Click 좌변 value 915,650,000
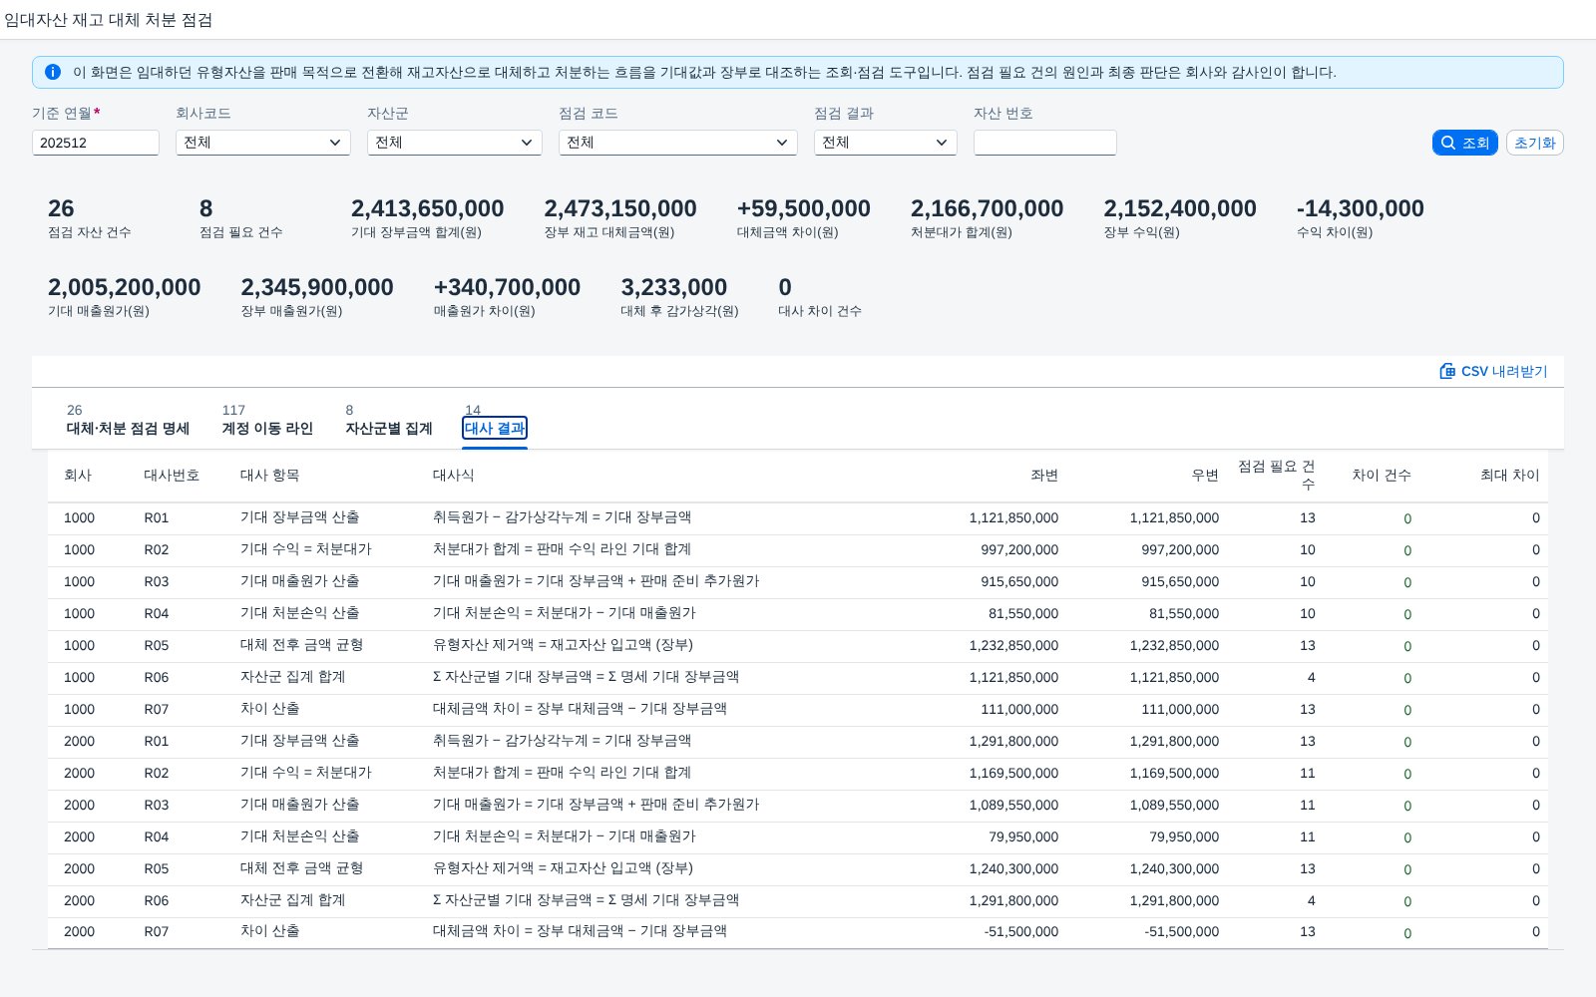Screen dimensions: 1596x997 (1019, 581)
